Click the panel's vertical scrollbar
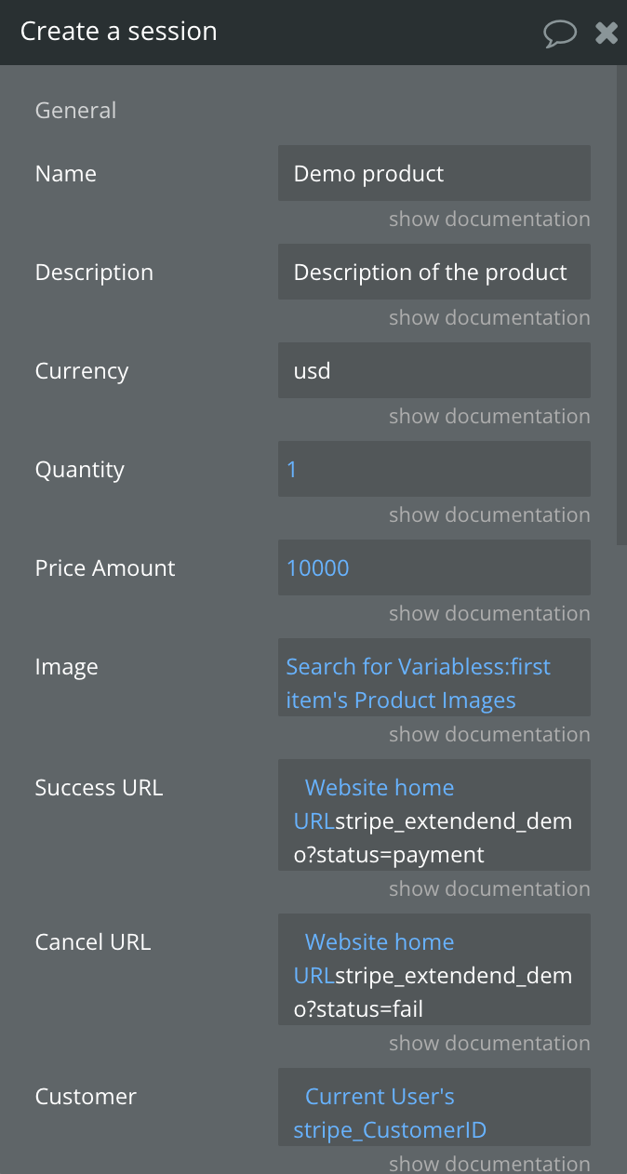The height and width of the screenshot is (1174, 627). pos(621,305)
